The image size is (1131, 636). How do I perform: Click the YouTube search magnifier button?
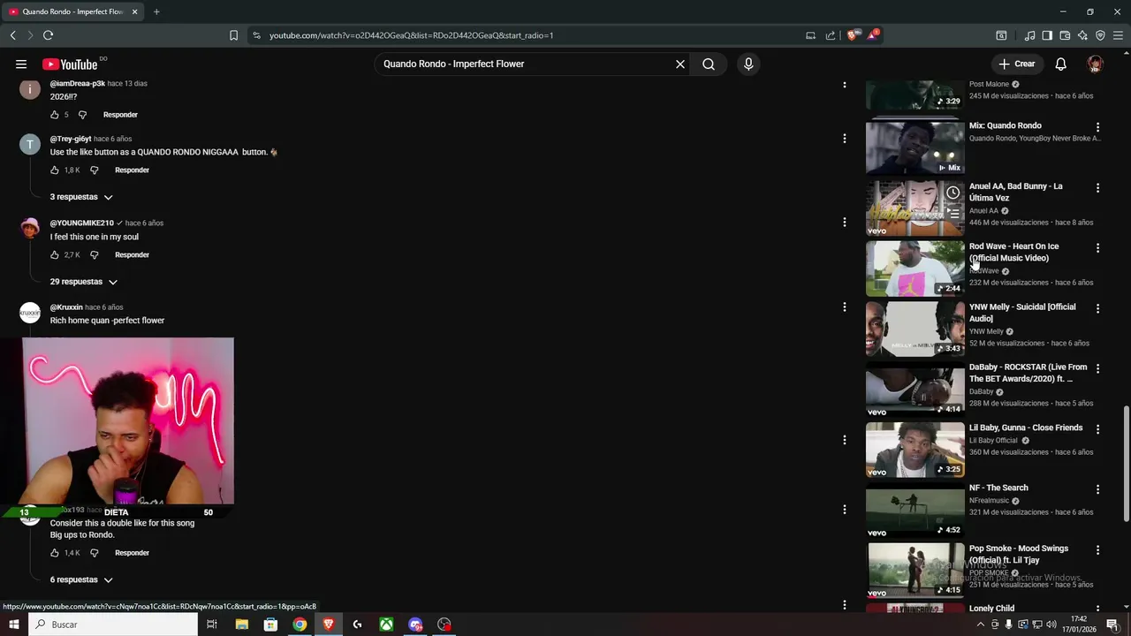click(709, 64)
